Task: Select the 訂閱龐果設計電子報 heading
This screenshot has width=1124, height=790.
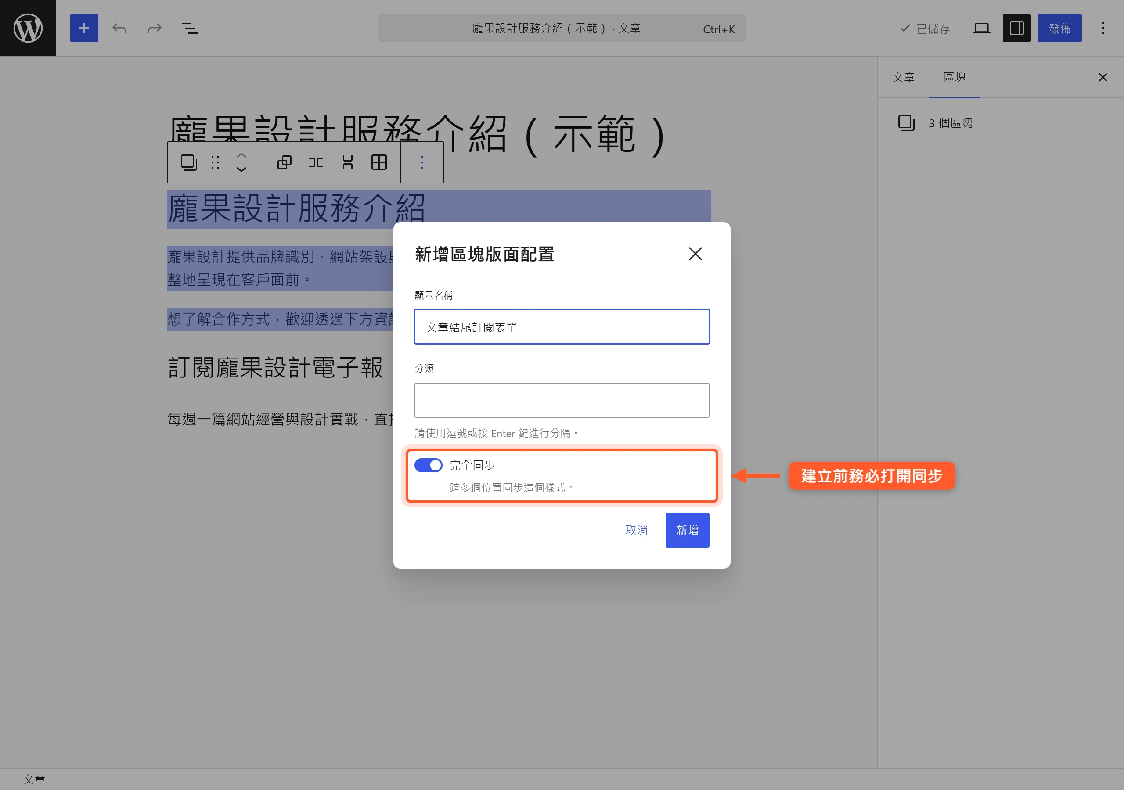Action: pos(275,368)
